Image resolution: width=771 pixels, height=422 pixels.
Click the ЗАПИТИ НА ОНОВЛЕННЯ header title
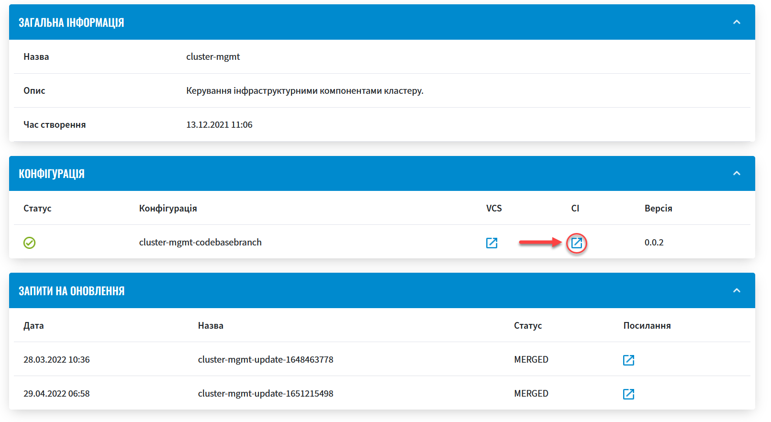72,291
